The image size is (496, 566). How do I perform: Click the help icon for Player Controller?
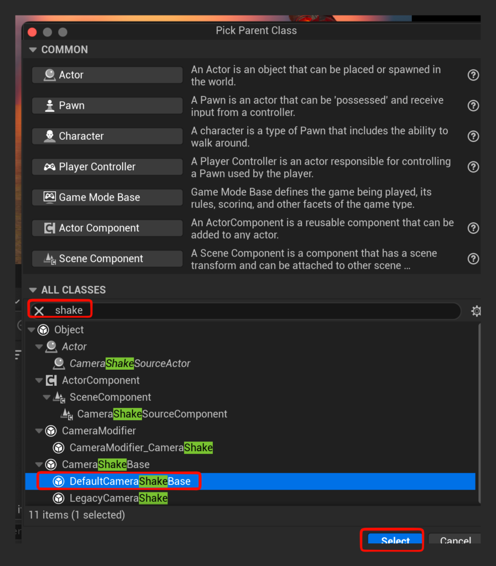pyautogui.click(x=473, y=166)
